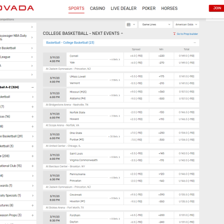This screenshot has height=224, width=224.
Task: Select Purdue moneyline -300
Action: point(161,140)
